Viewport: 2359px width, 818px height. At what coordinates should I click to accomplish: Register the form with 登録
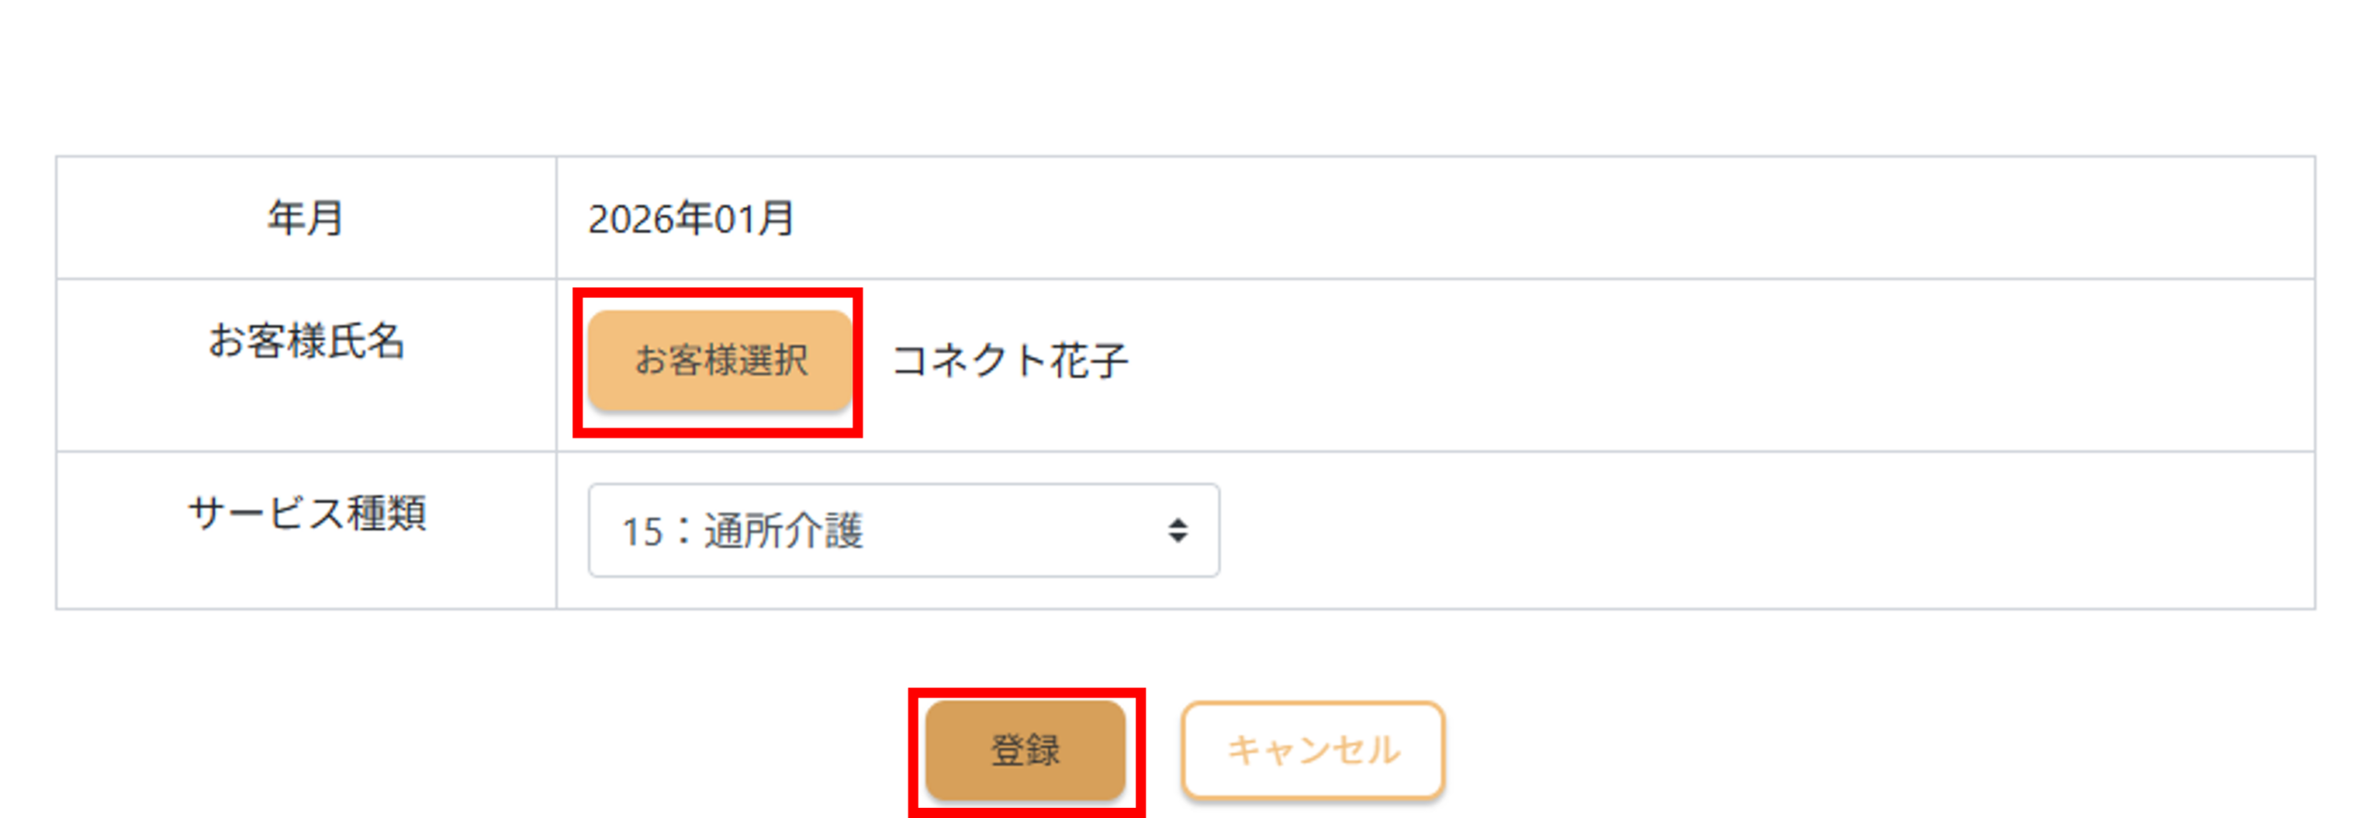coord(1025,750)
